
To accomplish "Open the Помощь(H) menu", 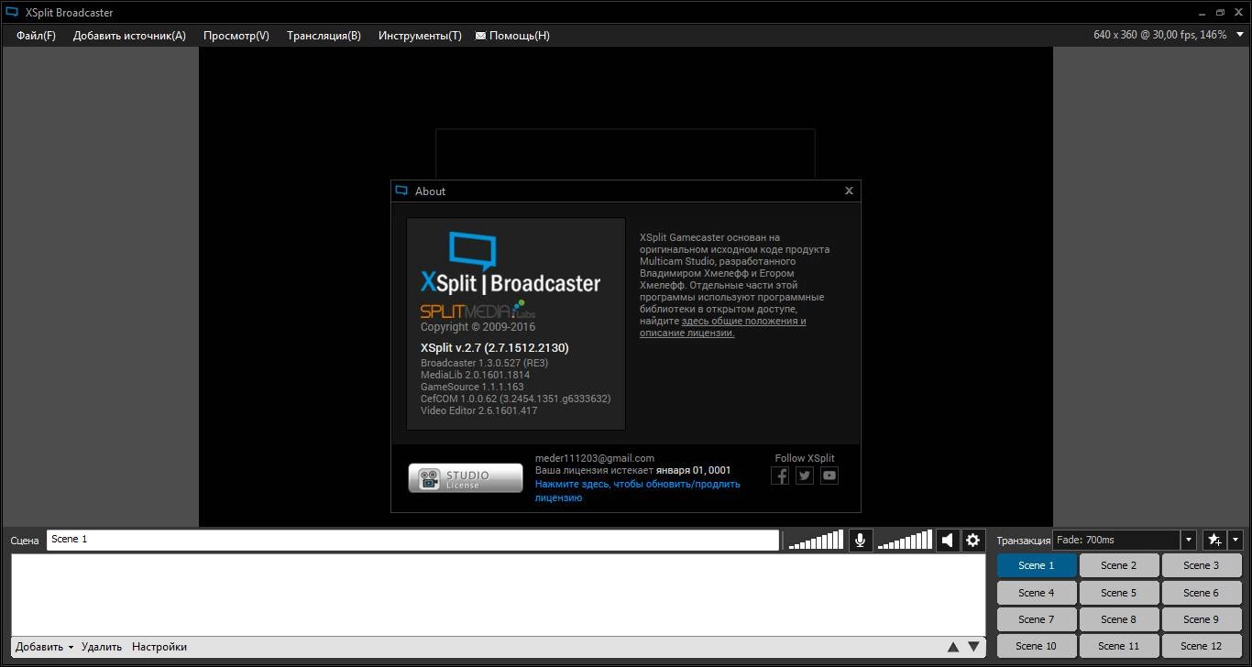I will coord(520,36).
